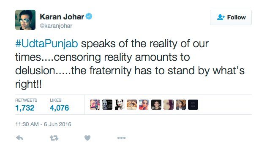Like the tweet with the heart icon
The image size is (267, 154).
87,138
